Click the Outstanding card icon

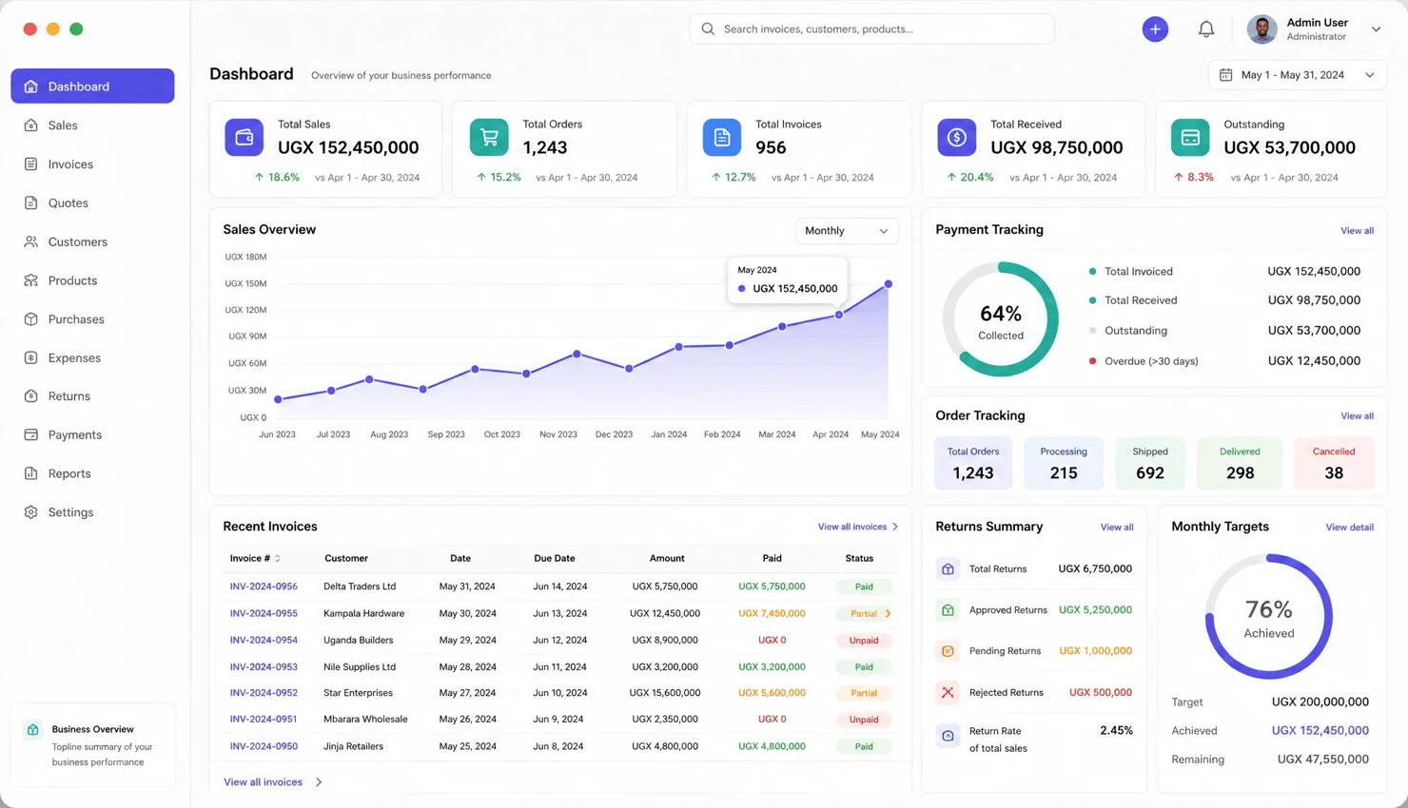pyautogui.click(x=1190, y=137)
